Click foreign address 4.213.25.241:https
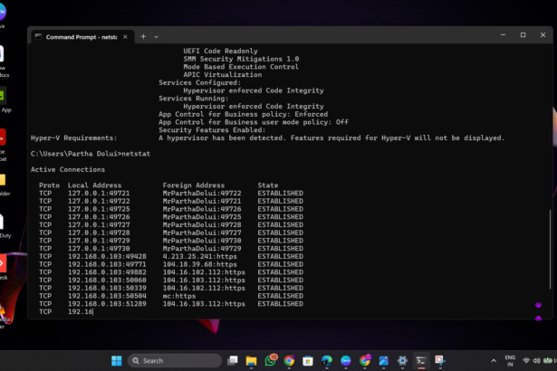The height and width of the screenshot is (371, 557). pos(199,256)
